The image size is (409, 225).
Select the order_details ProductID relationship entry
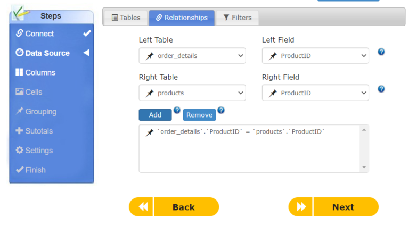tap(235, 132)
